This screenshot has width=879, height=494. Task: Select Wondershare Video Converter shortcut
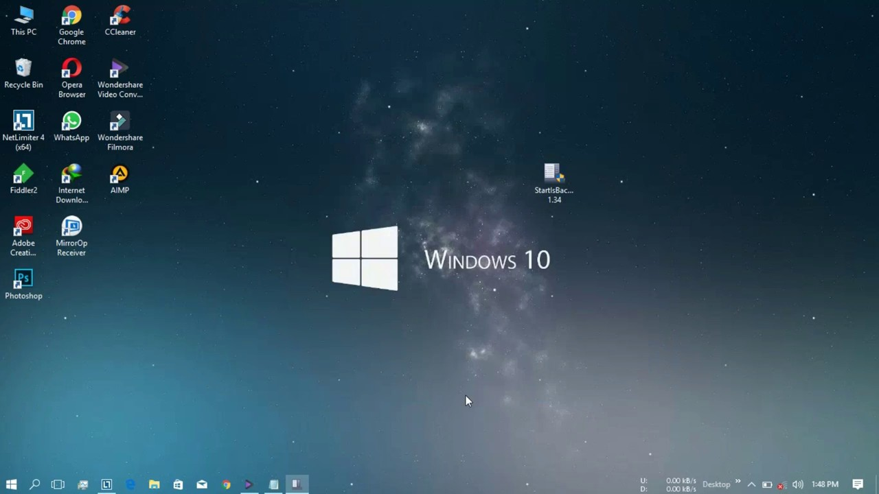pos(120,78)
